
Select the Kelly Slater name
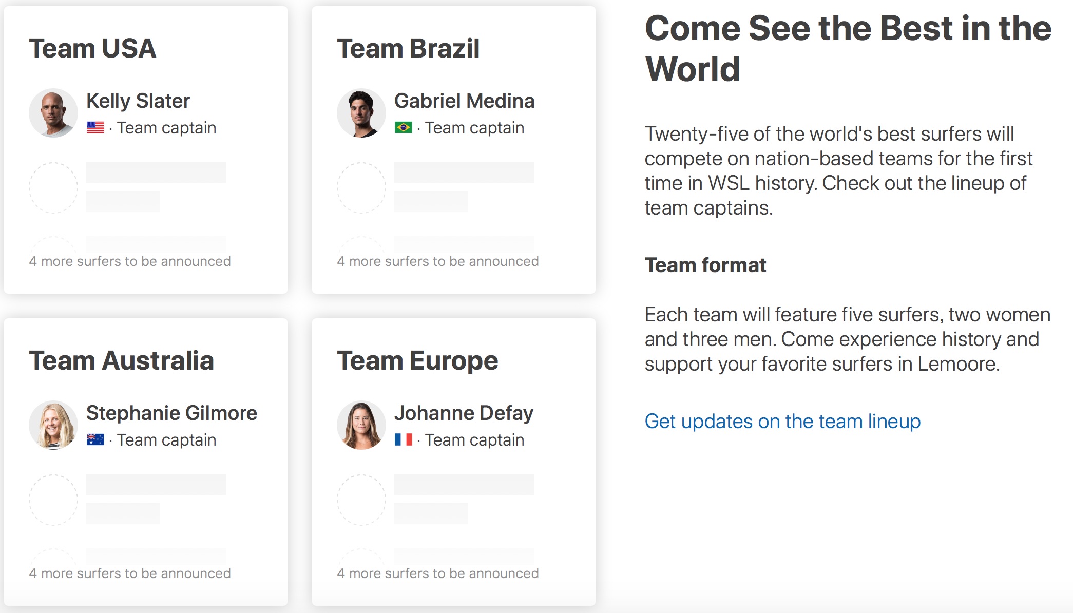[x=138, y=101]
